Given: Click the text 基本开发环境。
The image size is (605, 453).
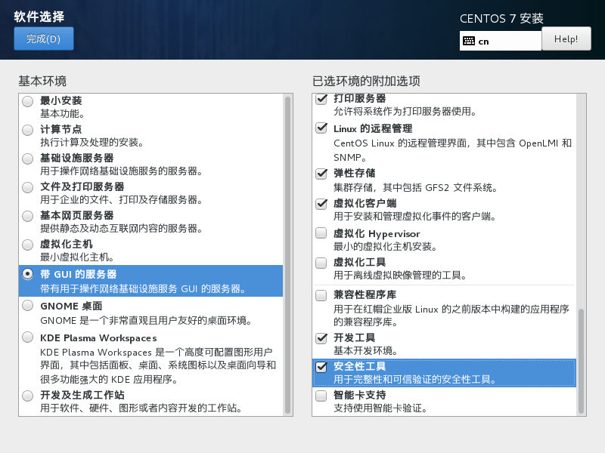Looking at the screenshot, I should (x=366, y=350).
